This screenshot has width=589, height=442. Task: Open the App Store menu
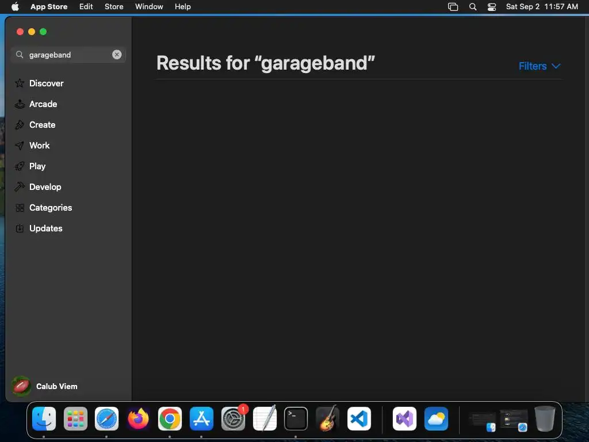(x=49, y=6)
